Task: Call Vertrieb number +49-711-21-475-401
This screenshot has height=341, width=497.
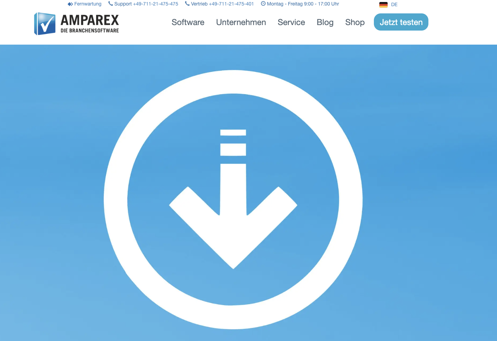Action: (223, 4)
